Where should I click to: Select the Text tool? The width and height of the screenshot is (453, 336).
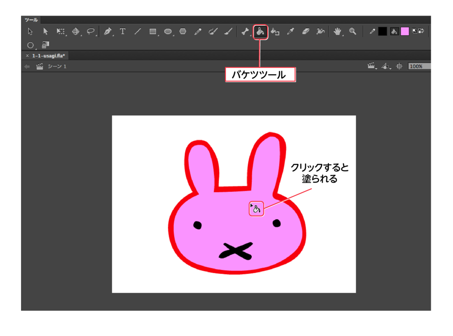pyautogui.click(x=123, y=31)
